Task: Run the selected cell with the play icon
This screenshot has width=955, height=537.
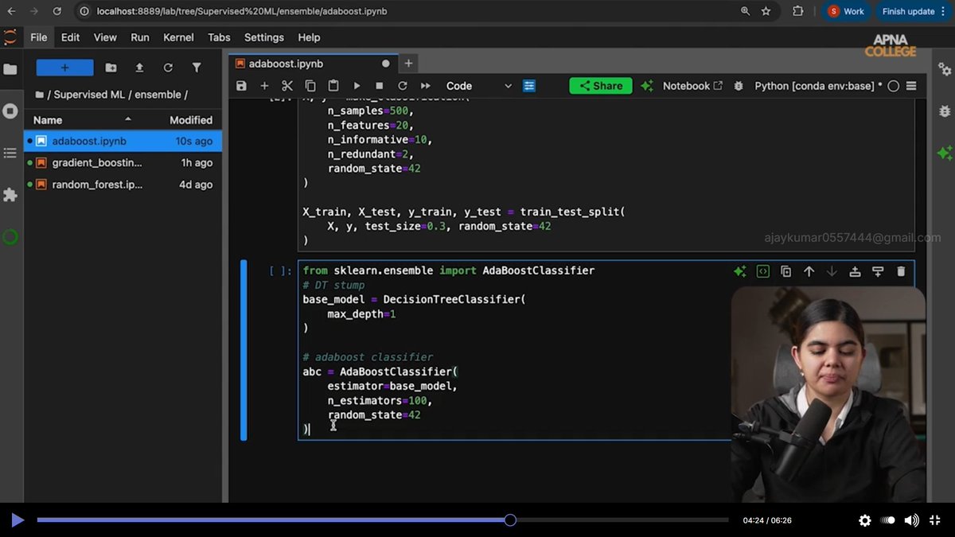Action: coord(357,86)
